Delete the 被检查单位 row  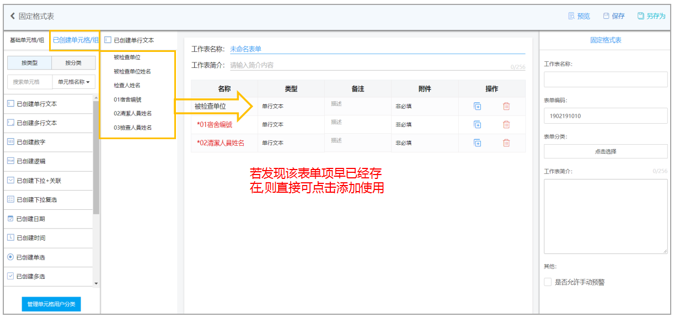506,106
